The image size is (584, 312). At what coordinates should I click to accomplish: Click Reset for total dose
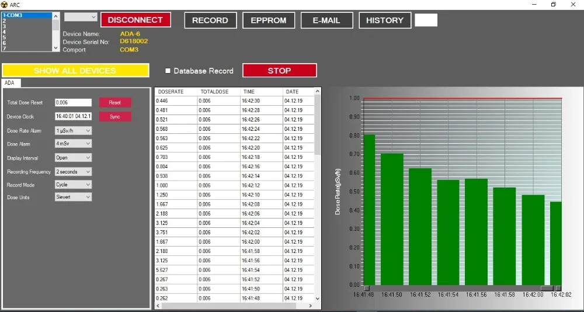[115, 103]
